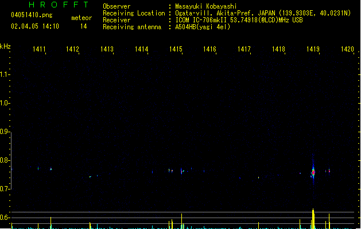Click the Observer field label
361x229 pixels.
click(x=117, y=6)
